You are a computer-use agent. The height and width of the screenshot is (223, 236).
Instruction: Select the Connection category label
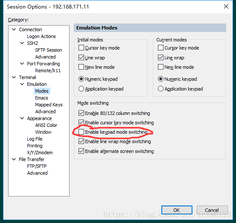(x=30, y=29)
